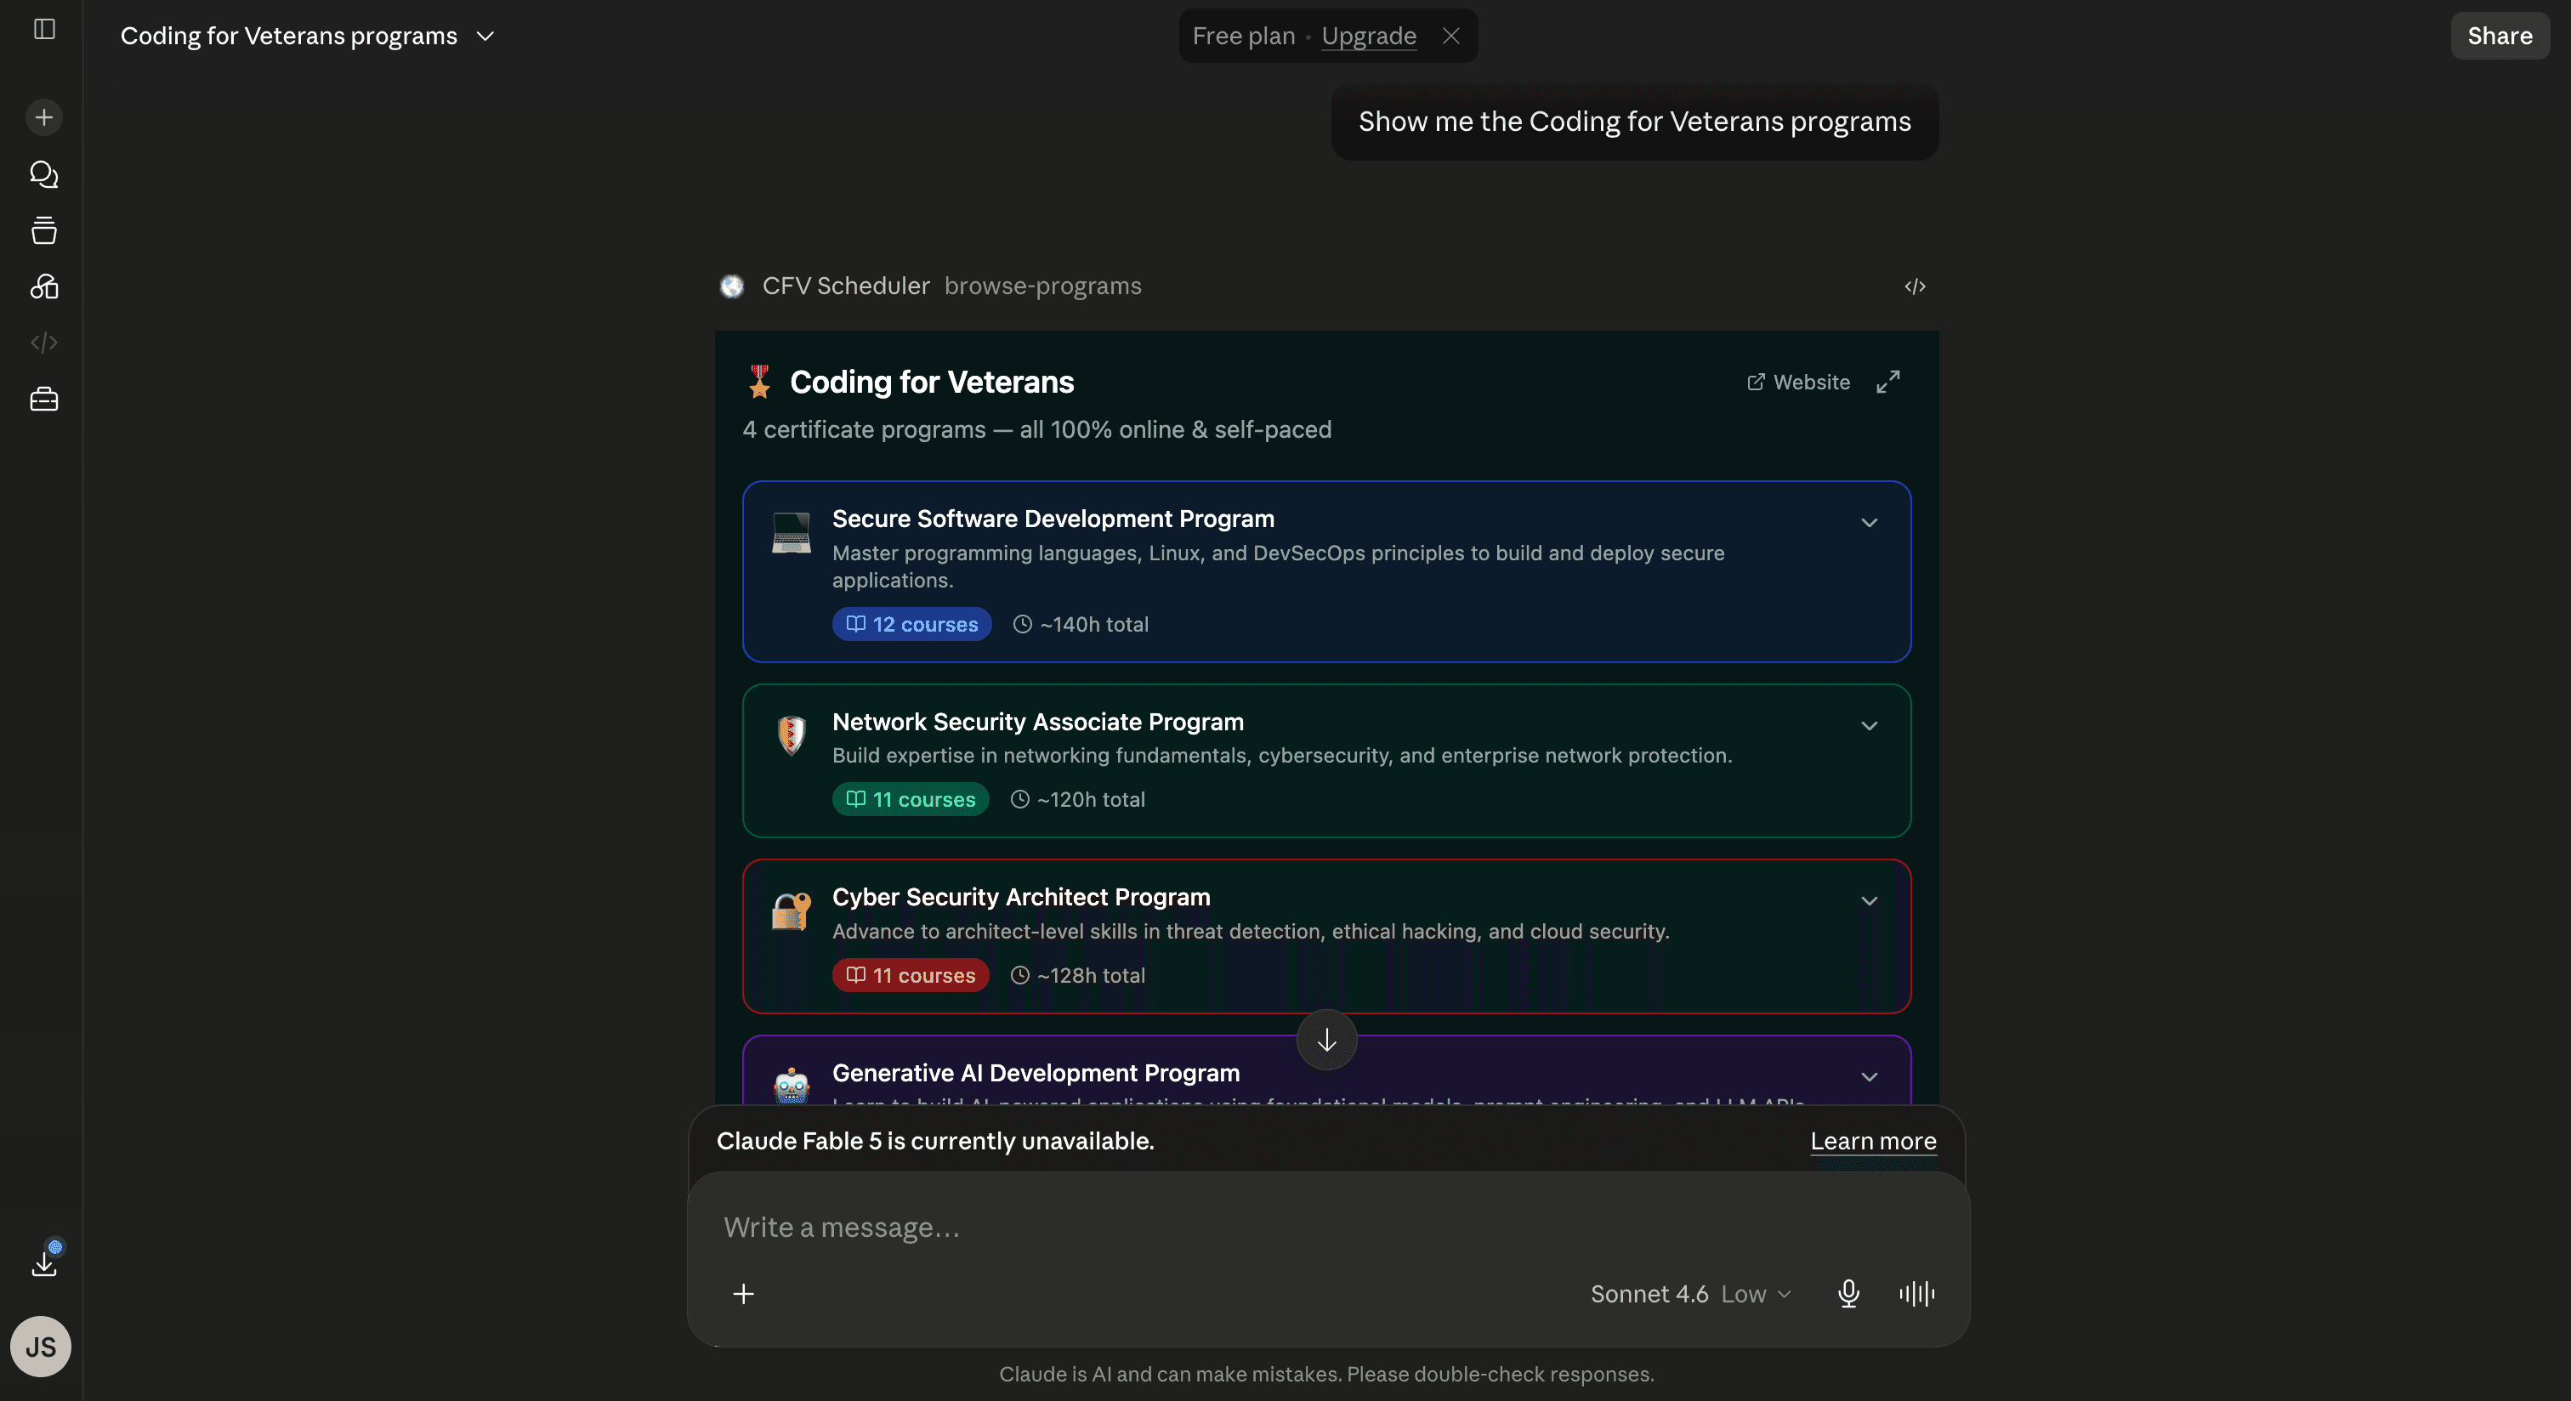2571x1401 pixels.
Task: Click the browse-programs tool label
Action: coord(1043,286)
